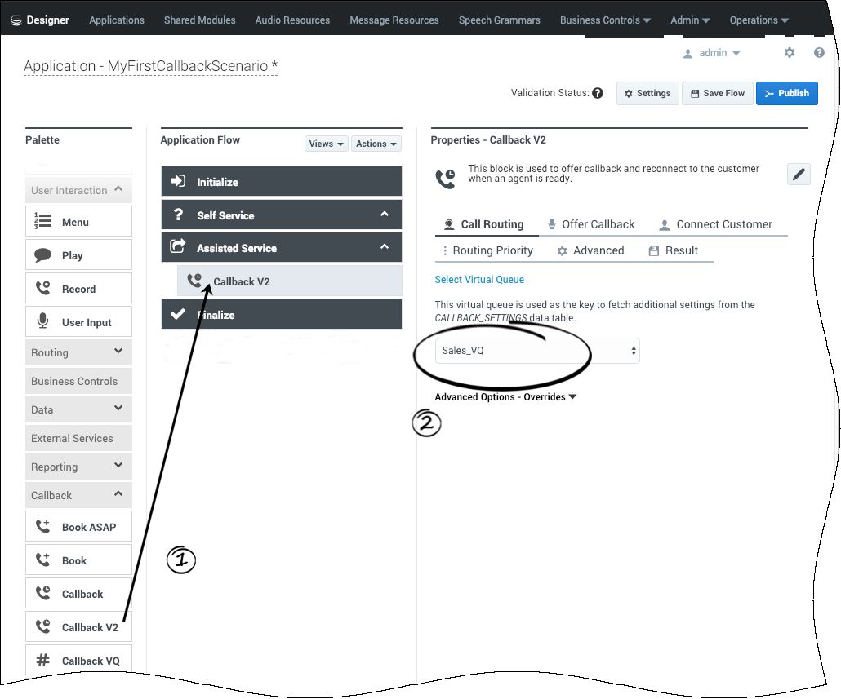The image size is (841, 699).
Task: Switch to the Offer Callback tab
Action: 590,224
